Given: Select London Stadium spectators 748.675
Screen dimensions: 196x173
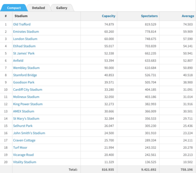Looking at the screenshot, I should point(151,39).
